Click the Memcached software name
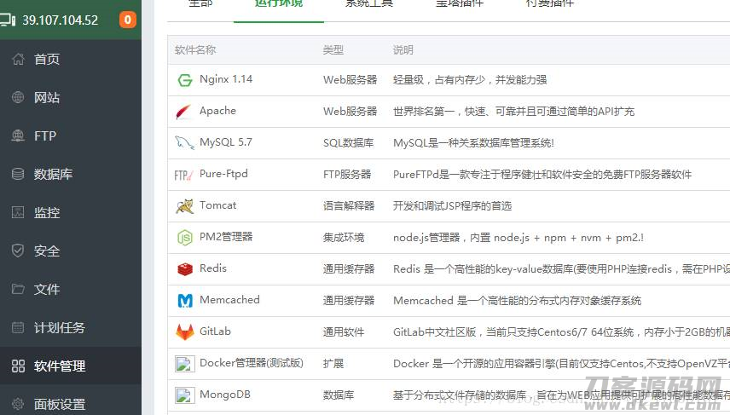730x415 pixels. [x=229, y=300]
